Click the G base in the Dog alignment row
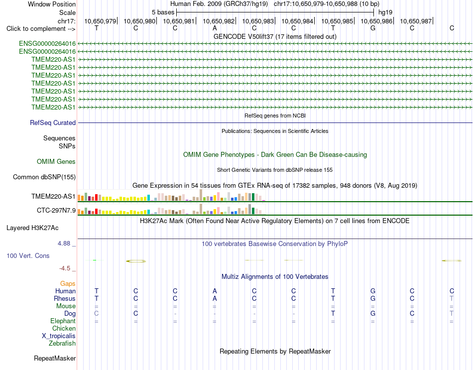The width and height of the screenshot is (473, 370). pos(373,314)
